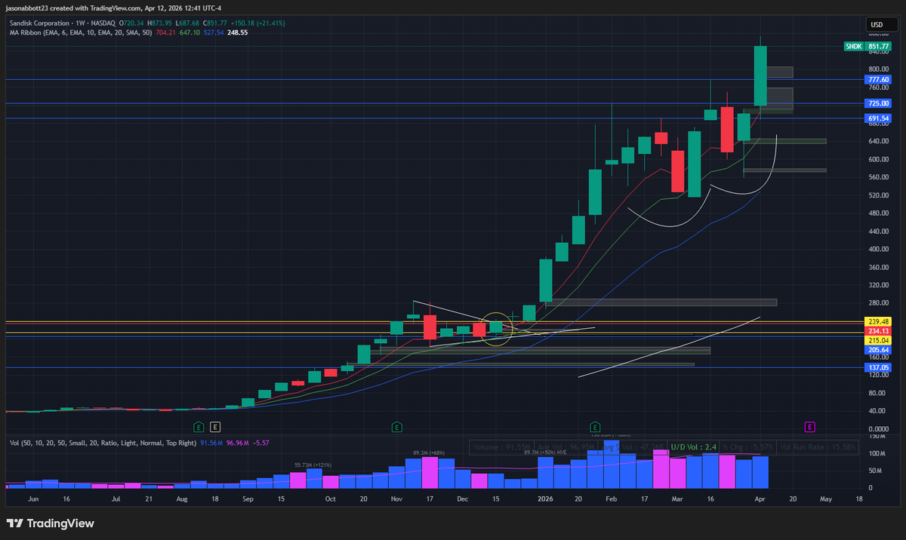The height and width of the screenshot is (540, 906).
Task: Click the close price C851.77
Action: pos(214,23)
